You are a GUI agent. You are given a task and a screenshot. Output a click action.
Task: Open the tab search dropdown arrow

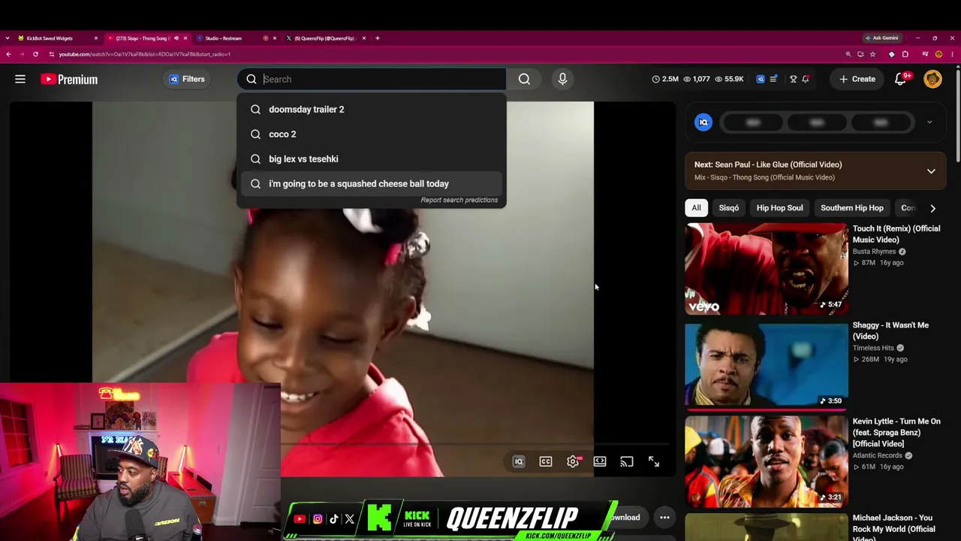8,38
